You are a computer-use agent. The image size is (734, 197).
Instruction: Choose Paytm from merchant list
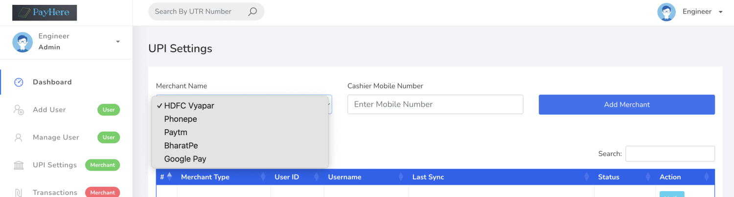(x=176, y=132)
